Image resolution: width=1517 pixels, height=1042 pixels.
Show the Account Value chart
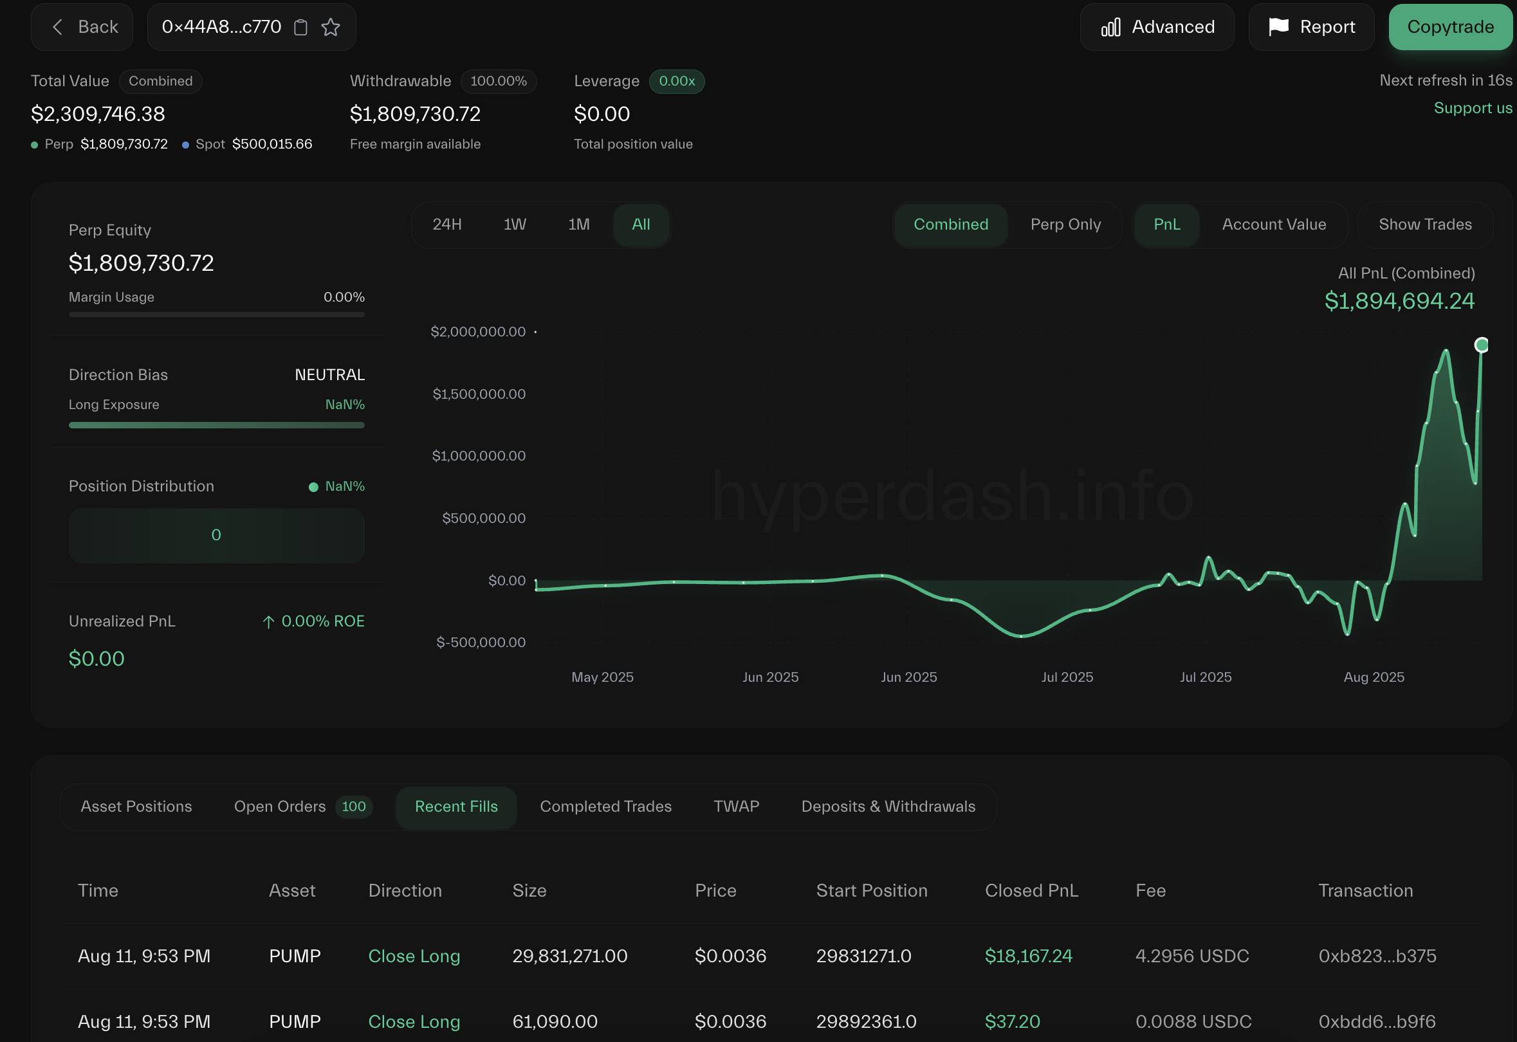click(1274, 224)
